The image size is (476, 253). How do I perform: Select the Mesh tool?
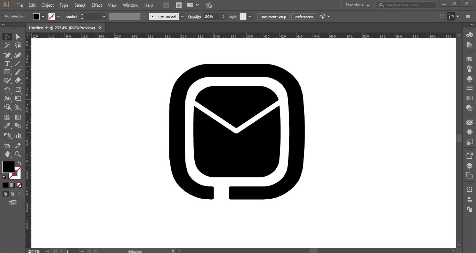coord(7,117)
